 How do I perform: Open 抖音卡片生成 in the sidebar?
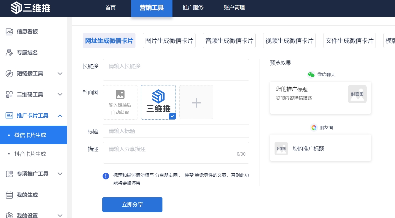click(30, 154)
